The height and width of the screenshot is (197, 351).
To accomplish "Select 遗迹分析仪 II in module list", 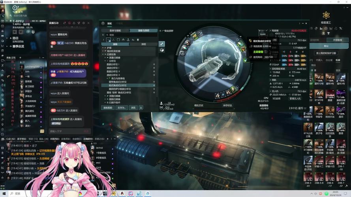I will point(113,75).
